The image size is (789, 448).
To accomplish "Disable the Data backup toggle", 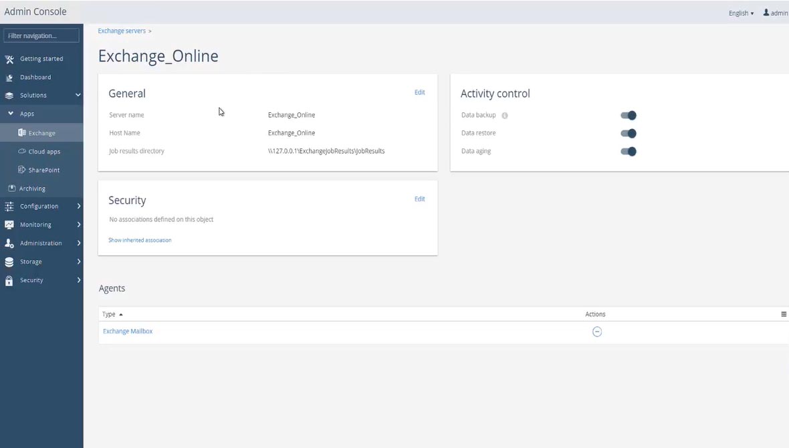I will click(x=629, y=116).
